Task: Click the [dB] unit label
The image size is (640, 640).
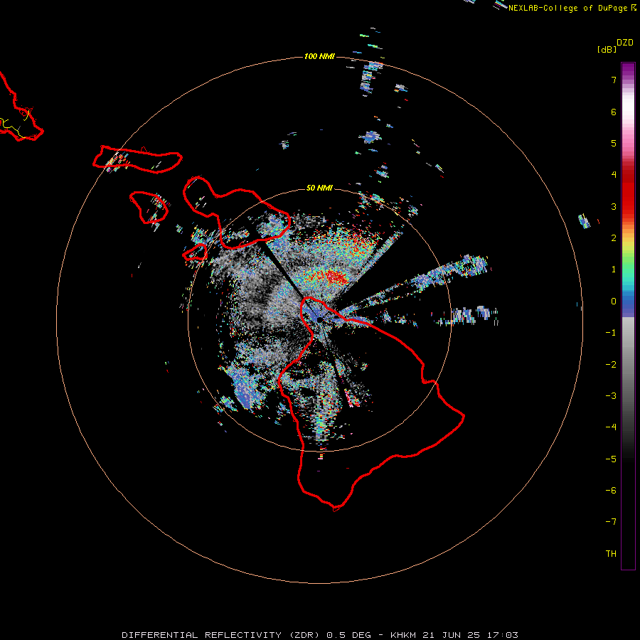Action: [x=607, y=50]
